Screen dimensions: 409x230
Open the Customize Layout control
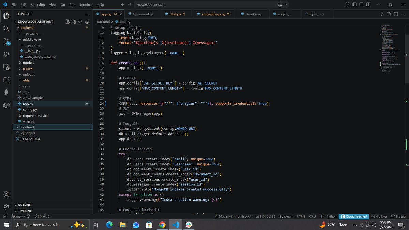click(x=347, y=5)
